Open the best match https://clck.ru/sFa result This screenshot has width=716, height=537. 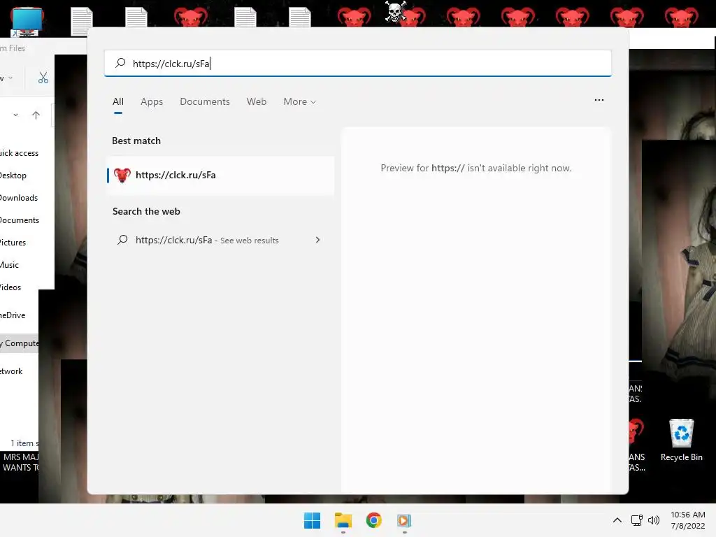(220, 176)
